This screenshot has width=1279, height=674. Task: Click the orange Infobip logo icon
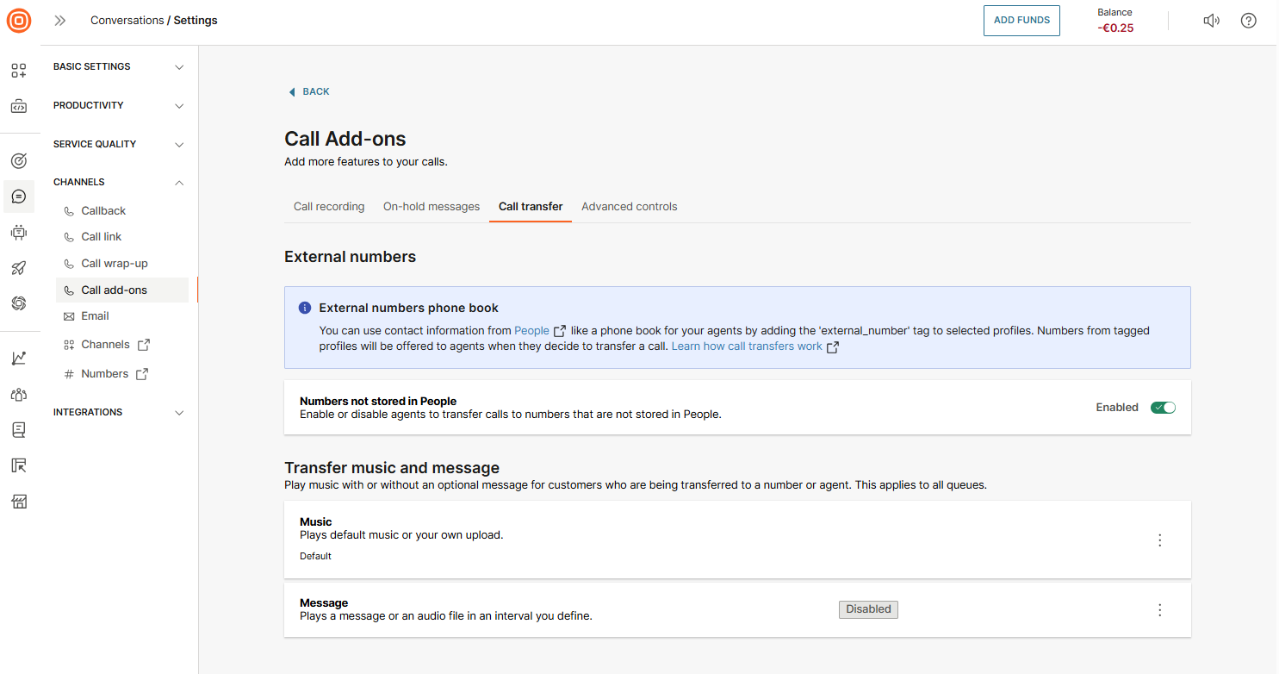19,21
